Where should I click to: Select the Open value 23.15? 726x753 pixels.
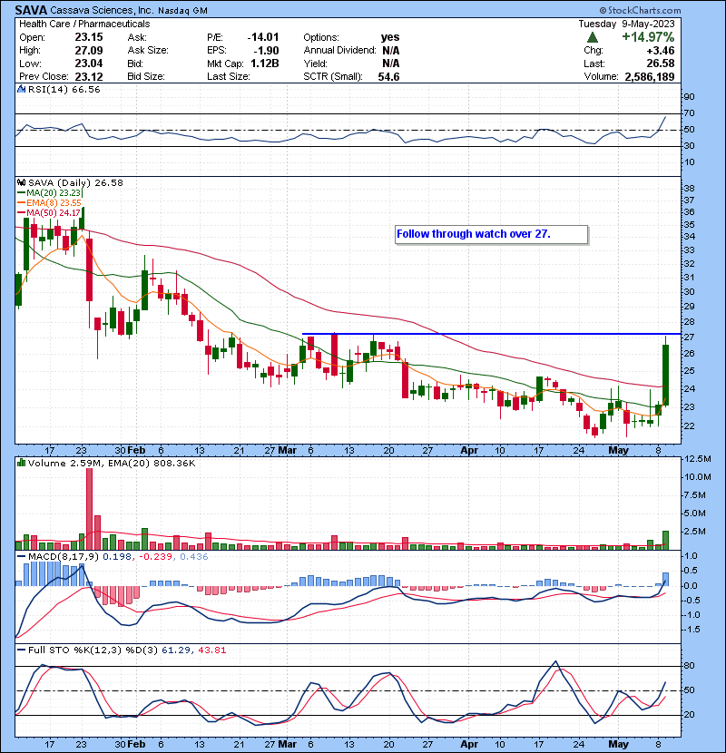tap(89, 37)
